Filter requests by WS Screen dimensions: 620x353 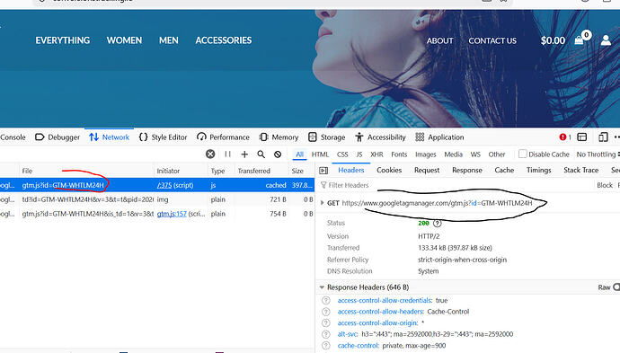(475, 154)
